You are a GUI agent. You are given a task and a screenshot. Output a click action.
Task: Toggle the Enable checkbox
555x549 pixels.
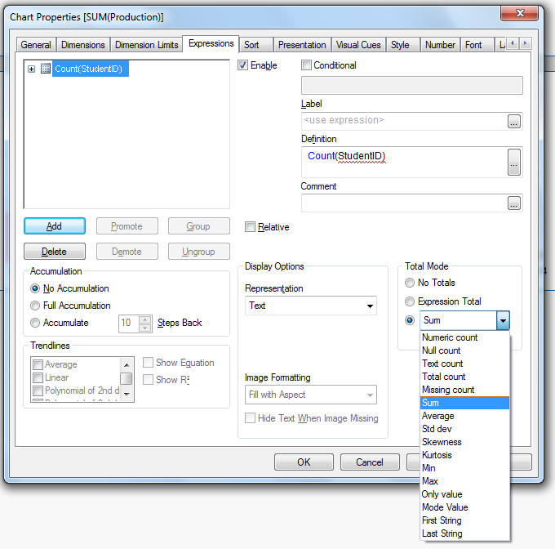point(242,65)
